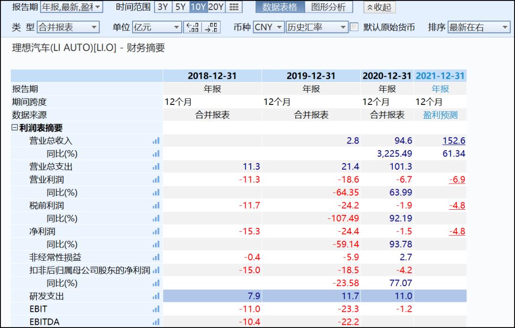Click the increase decimal places icon
The height and width of the screenshot is (328, 515).
coord(211,27)
